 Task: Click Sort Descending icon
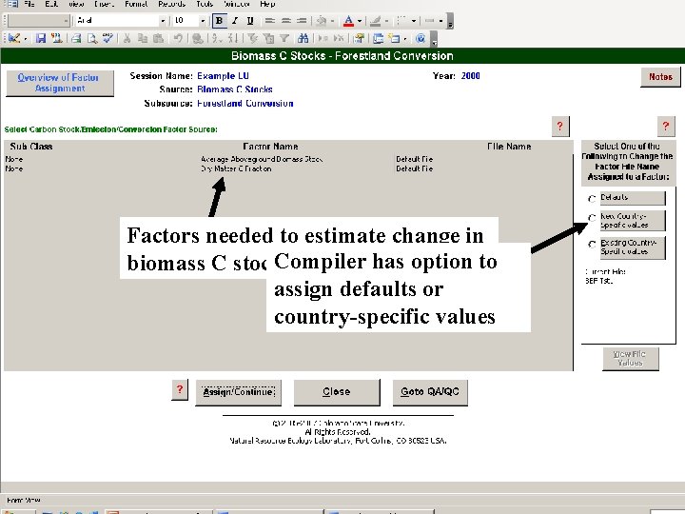click(232, 38)
